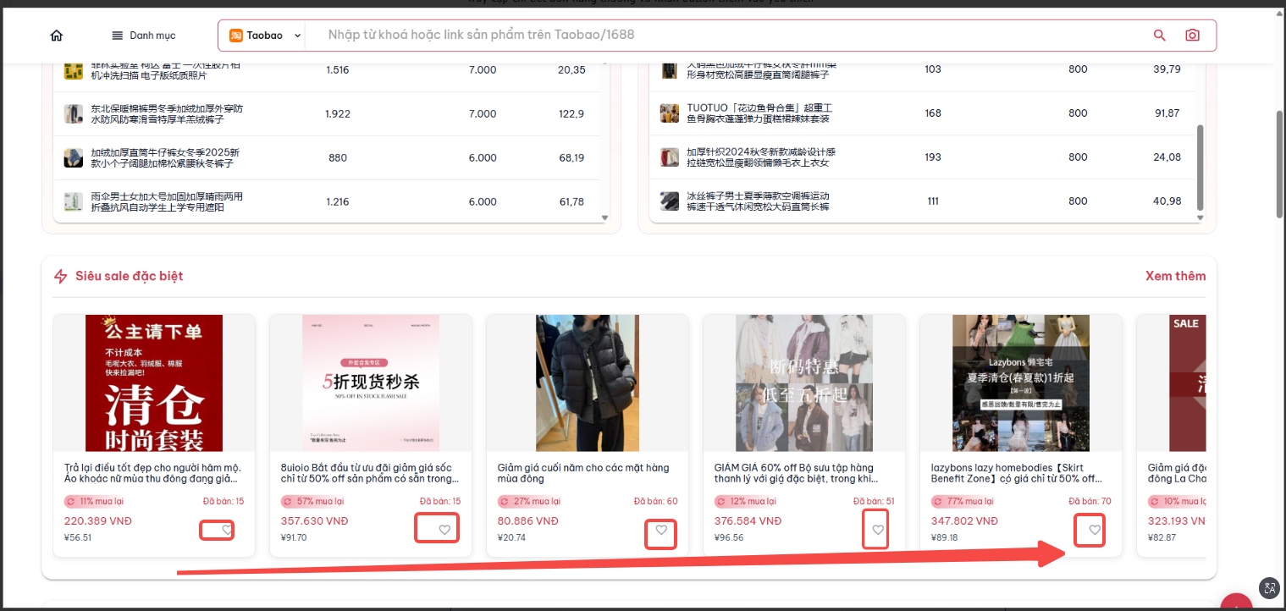The width and height of the screenshot is (1286, 611).
Task: Click the 68,19 value cell
Action: pyautogui.click(x=571, y=157)
